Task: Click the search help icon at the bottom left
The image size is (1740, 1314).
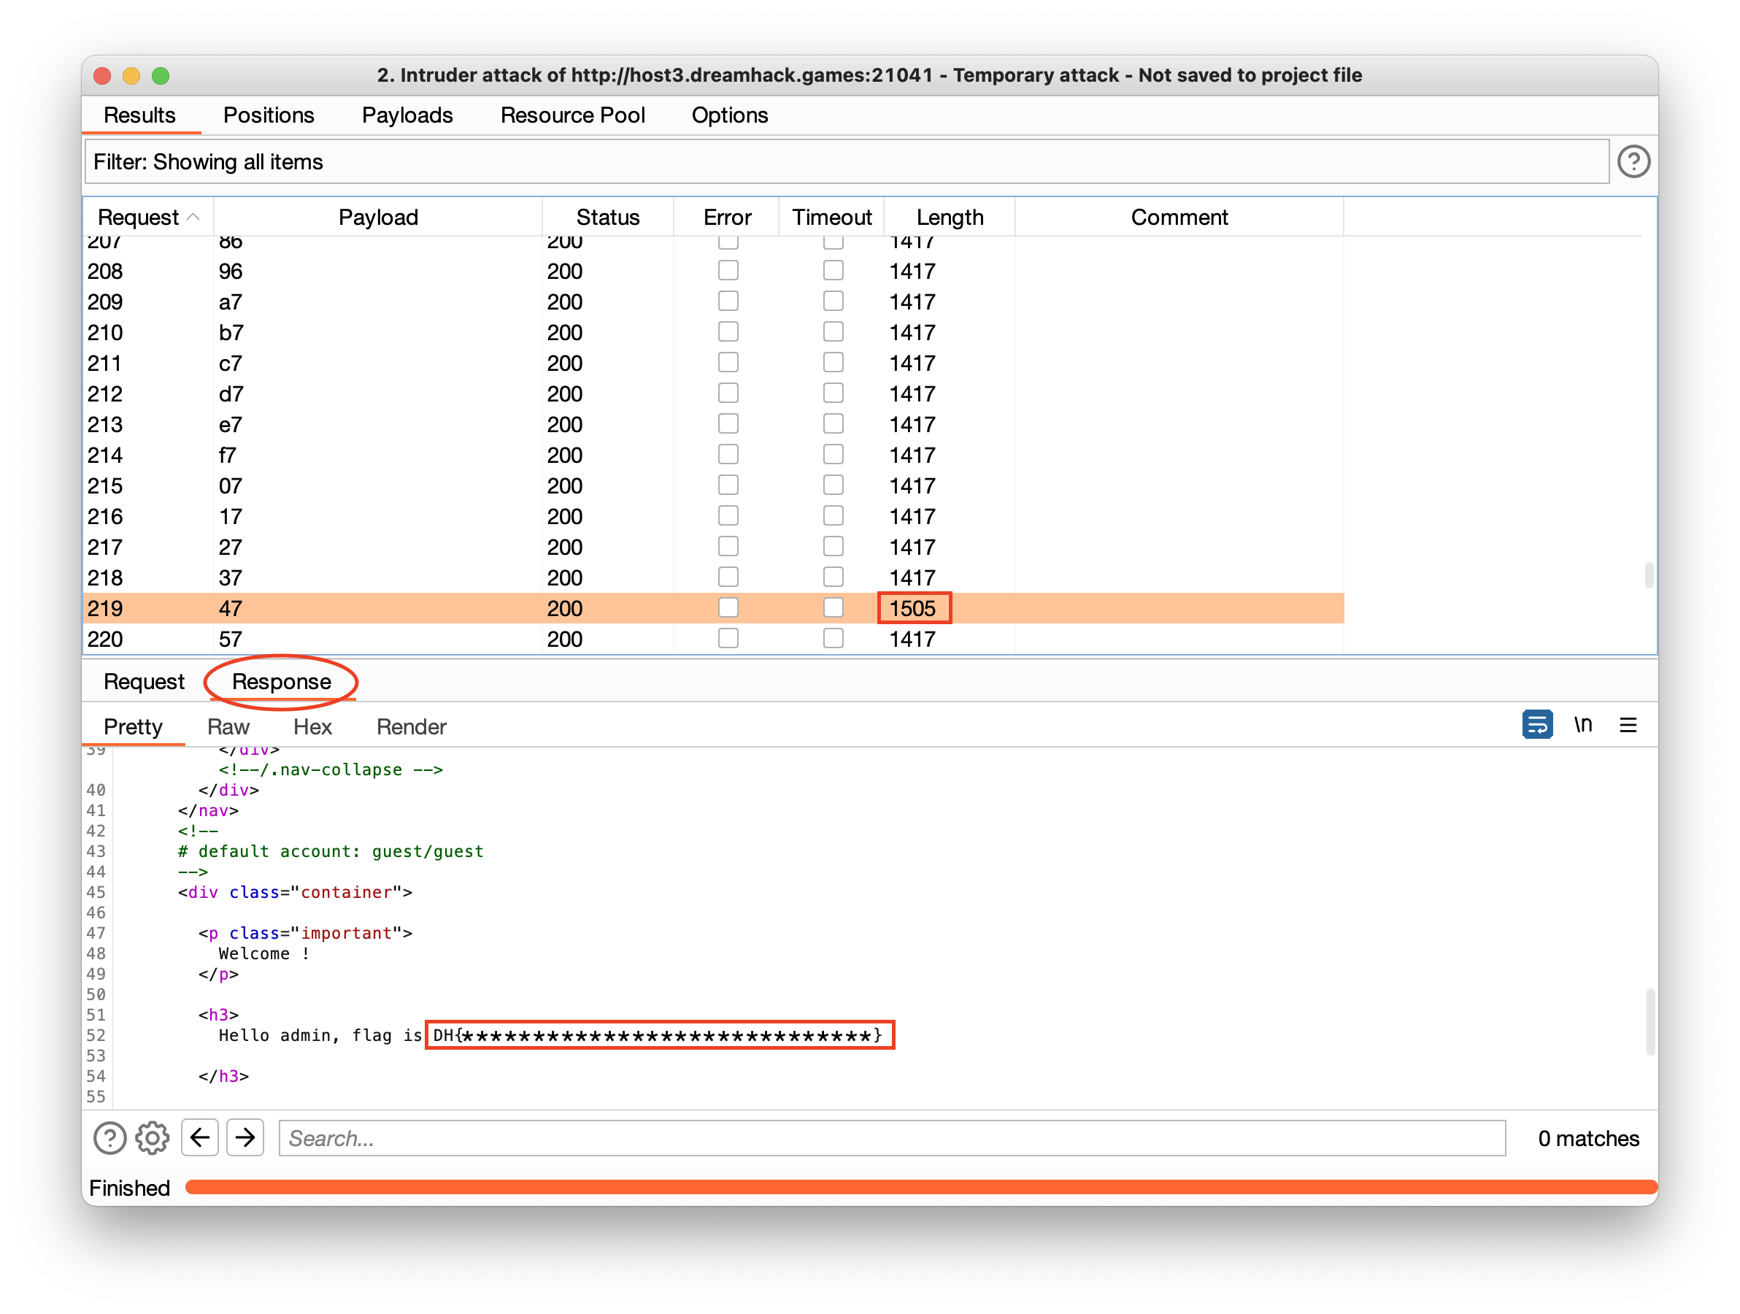Action: pyautogui.click(x=109, y=1138)
